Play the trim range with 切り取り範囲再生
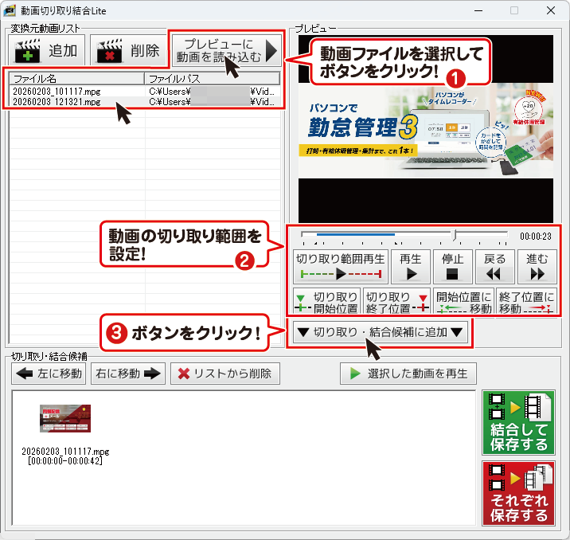Screen dimensions: 570x540 point(340,267)
